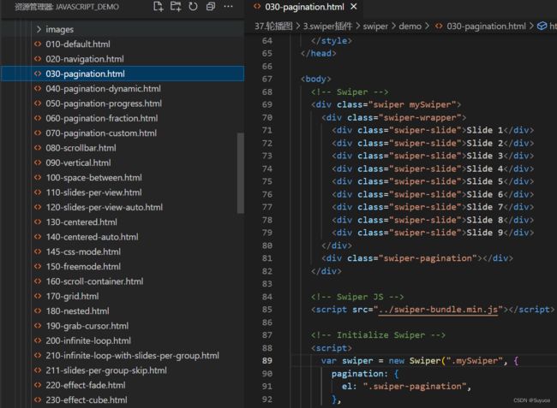Collapse all folders with the collapse icon
The image size is (557, 408).
tap(211, 6)
